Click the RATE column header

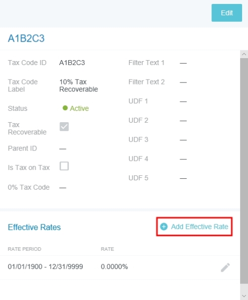point(107,249)
